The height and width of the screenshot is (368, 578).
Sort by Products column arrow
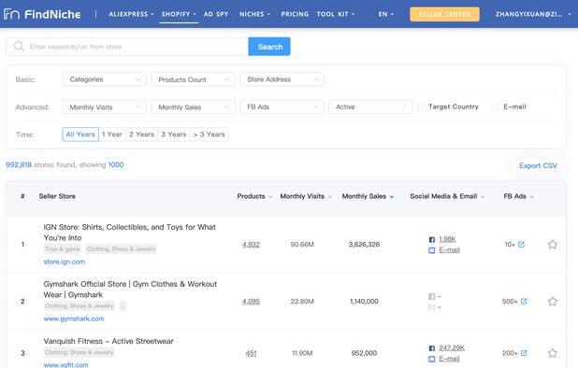click(x=270, y=197)
